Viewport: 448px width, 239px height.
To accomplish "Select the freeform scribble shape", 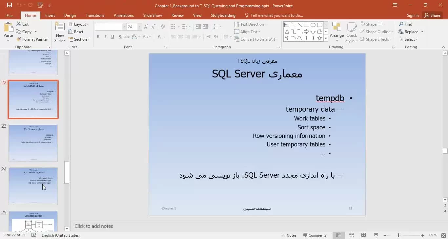I will 287,38.
